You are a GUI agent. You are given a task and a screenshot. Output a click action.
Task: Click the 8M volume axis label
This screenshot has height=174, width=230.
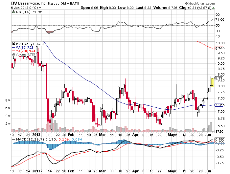[x=8, y=100]
